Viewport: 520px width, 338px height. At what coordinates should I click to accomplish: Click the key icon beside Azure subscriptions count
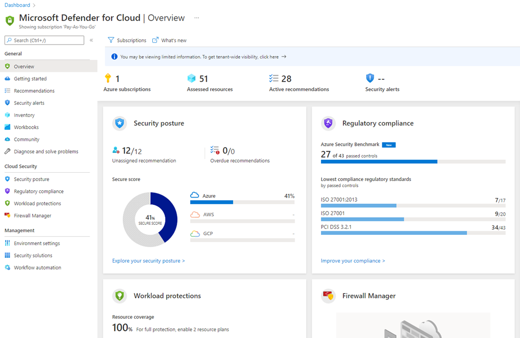tap(108, 78)
